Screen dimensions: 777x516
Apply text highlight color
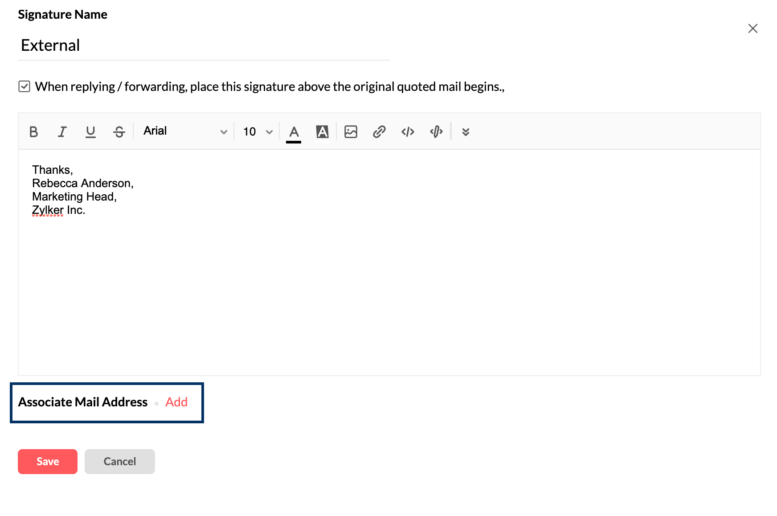tap(322, 131)
